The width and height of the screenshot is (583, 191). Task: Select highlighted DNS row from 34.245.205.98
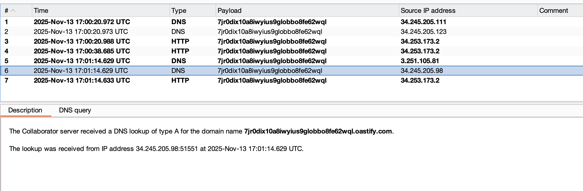[x=422, y=71]
